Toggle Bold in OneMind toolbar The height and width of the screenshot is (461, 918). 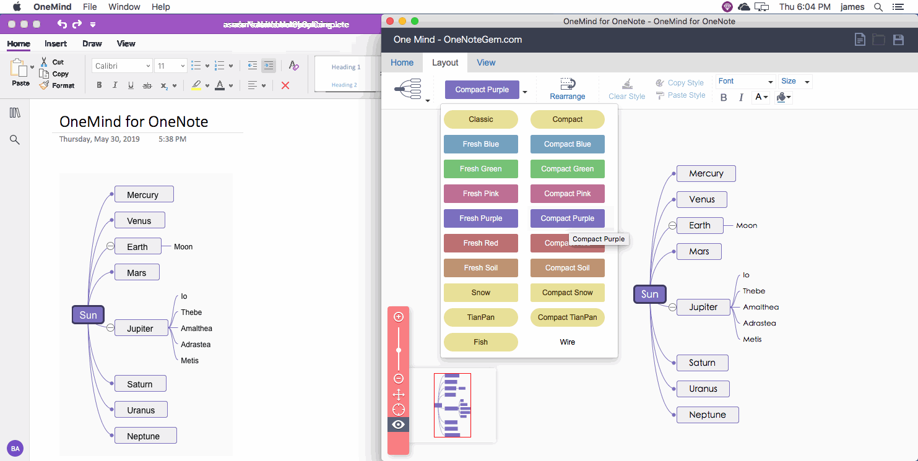pyautogui.click(x=724, y=97)
